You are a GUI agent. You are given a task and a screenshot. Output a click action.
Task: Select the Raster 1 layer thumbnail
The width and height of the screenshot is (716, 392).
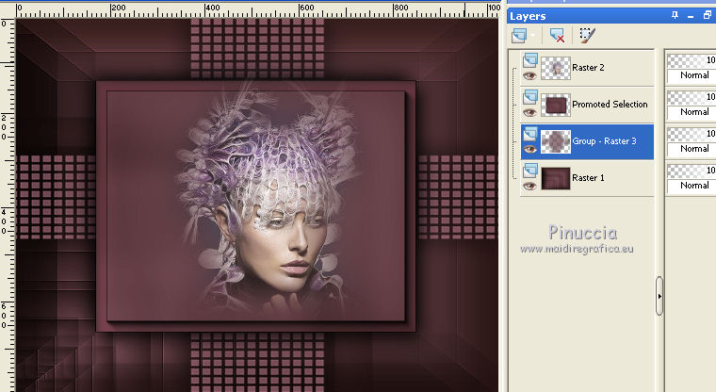(x=556, y=178)
